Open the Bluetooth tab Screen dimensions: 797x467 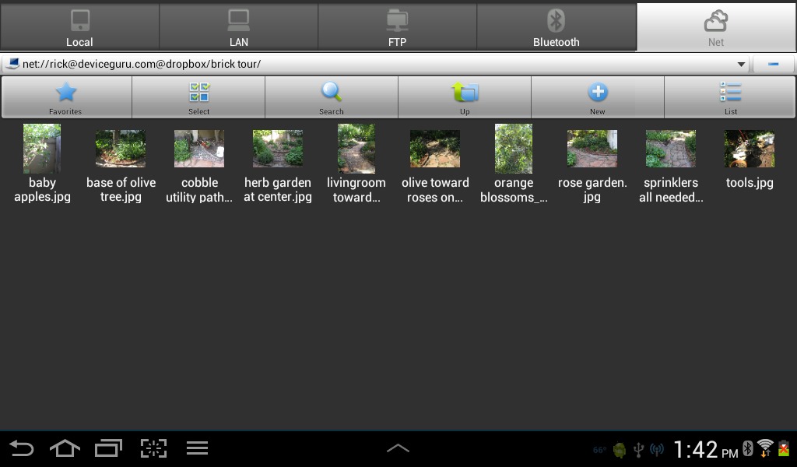[556, 27]
